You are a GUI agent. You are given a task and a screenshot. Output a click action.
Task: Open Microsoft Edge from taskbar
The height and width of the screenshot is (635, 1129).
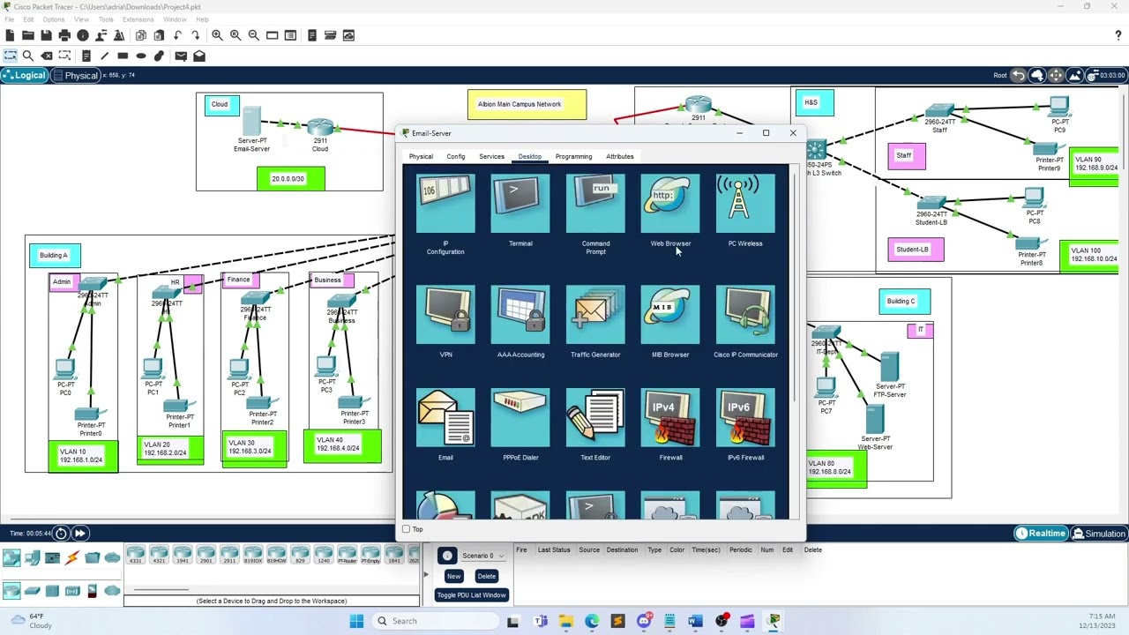592,621
